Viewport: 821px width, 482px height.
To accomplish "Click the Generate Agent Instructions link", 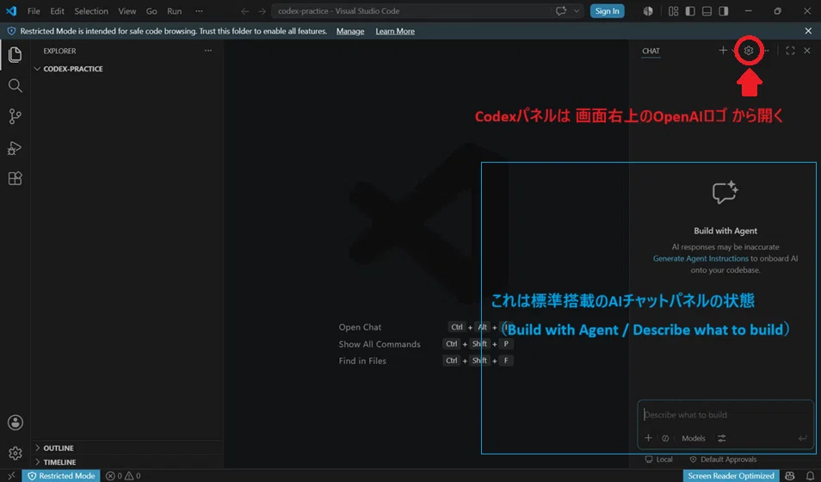I will coord(701,258).
